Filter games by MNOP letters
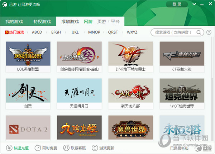The image size is (215, 154). point(94,32)
